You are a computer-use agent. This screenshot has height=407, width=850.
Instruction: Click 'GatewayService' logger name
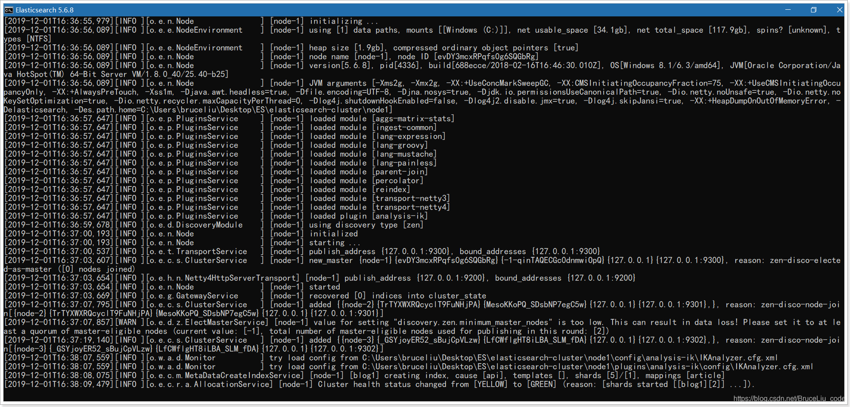coord(207,296)
